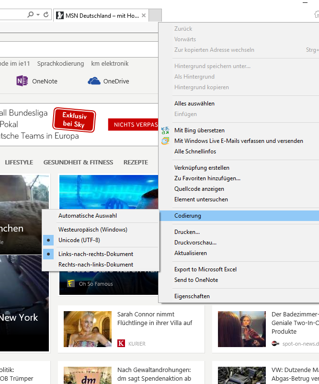
Task: Choose Aktualisieren menu entry
Action: 239,253
